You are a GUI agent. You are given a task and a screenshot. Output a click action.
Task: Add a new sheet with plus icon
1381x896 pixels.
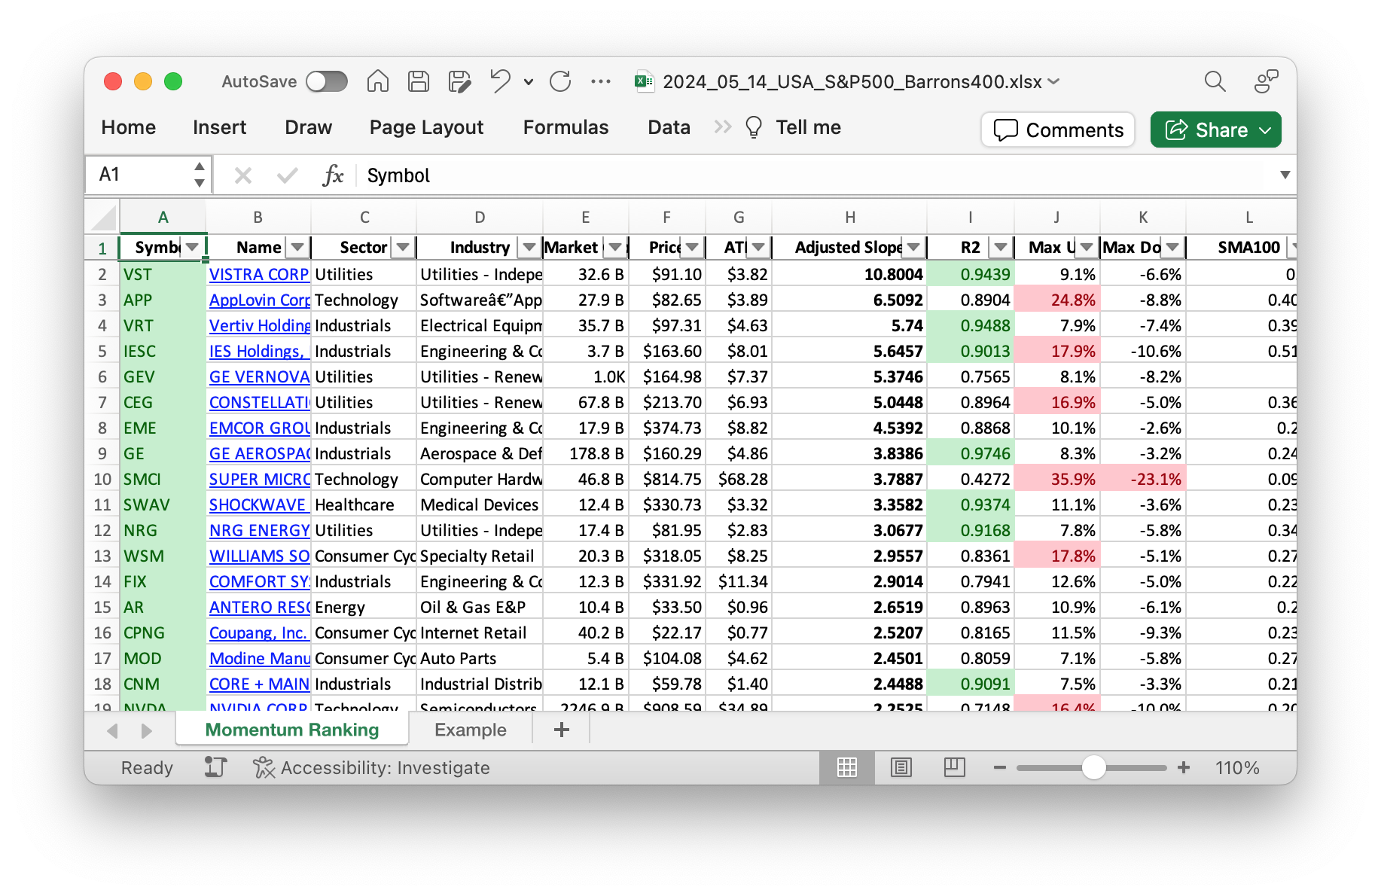(561, 730)
